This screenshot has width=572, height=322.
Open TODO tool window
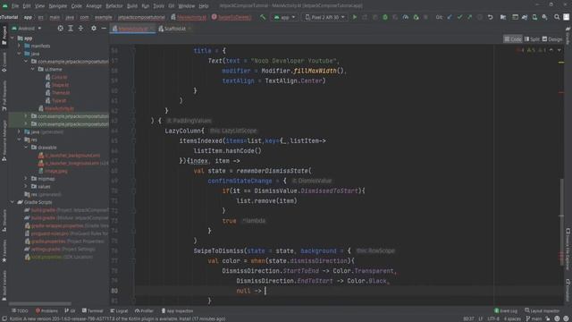20,310
